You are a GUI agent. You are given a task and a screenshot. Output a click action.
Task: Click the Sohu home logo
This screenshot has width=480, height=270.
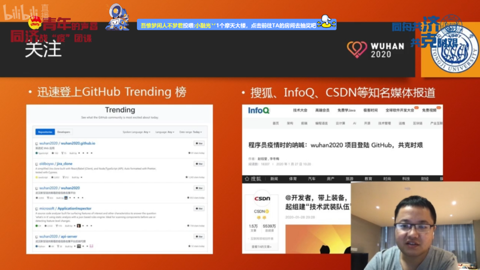tap(253, 179)
